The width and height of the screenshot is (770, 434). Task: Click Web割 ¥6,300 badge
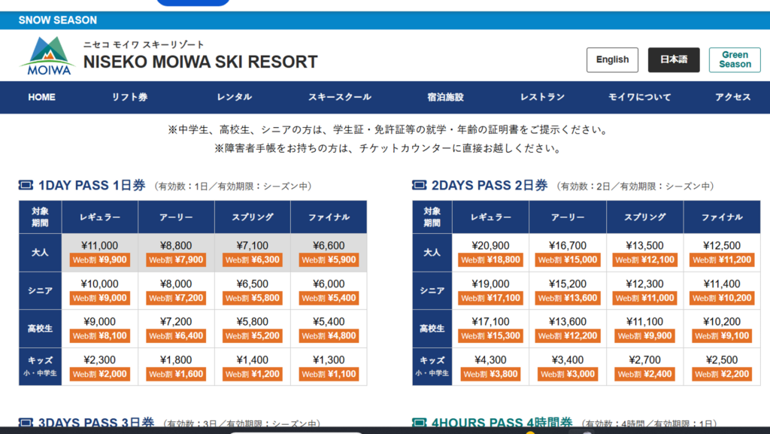pos(253,259)
